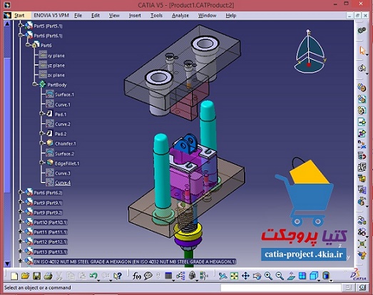This screenshot has height=295, width=373.
Task: Click Fit All In icon
Action: click(x=234, y=276)
